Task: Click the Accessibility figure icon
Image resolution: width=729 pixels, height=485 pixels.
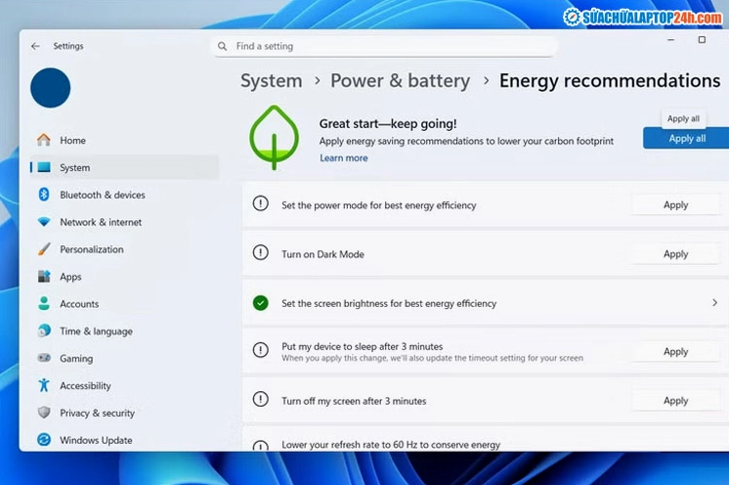Action: [x=44, y=386]
